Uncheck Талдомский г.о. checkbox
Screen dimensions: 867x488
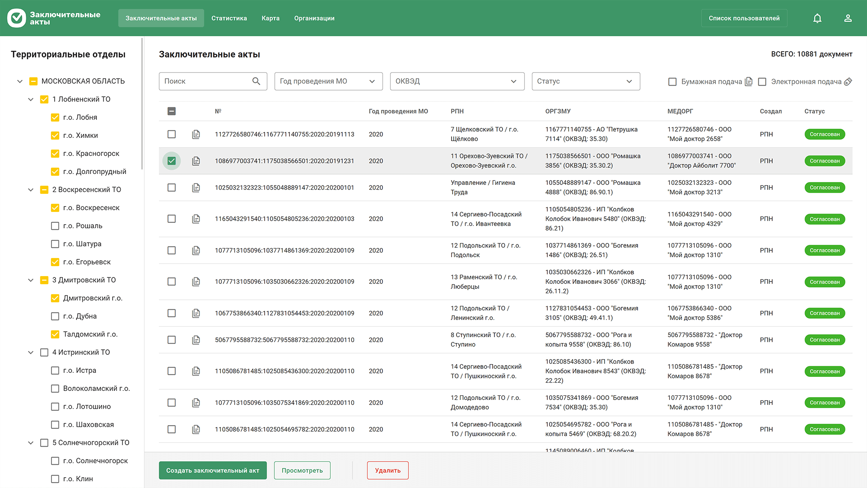[x=55, y=334]
